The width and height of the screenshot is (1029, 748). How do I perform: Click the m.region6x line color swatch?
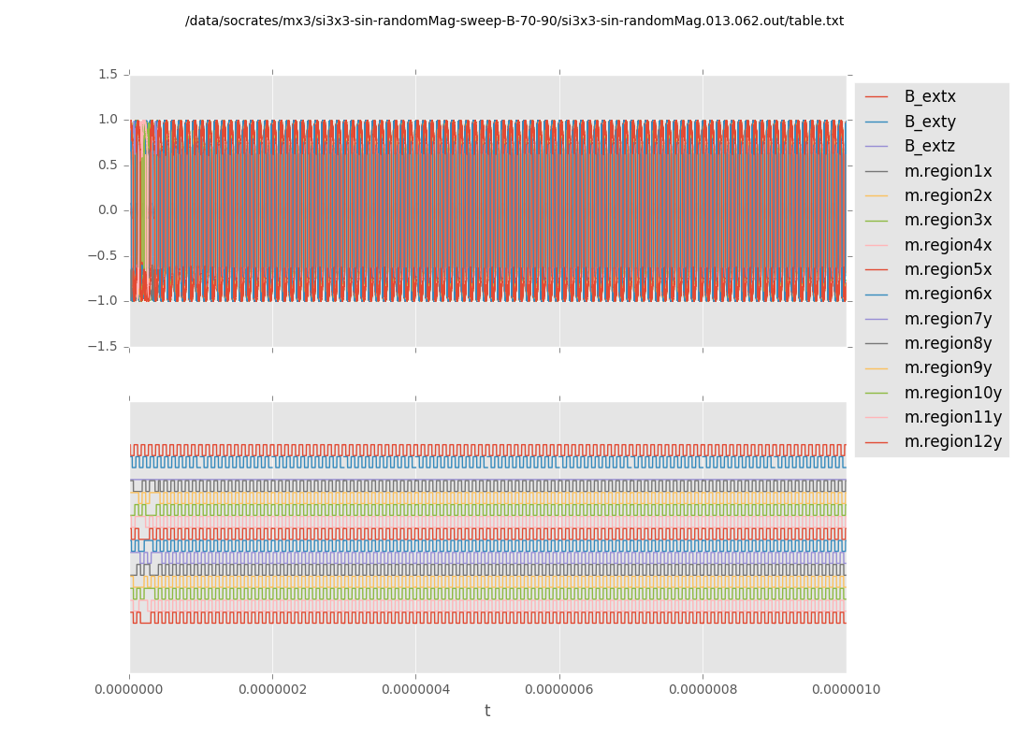pyautogui.click(x=877, y=295)
